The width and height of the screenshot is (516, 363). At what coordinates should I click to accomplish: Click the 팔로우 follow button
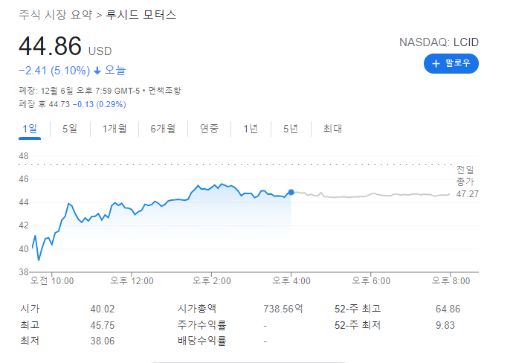[x=451, y=63]
